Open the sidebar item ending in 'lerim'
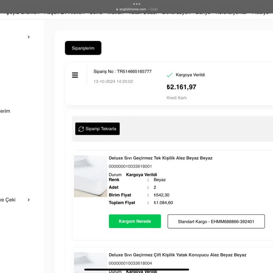This screenshot has width=273, height=273. [x=5, y=111]
